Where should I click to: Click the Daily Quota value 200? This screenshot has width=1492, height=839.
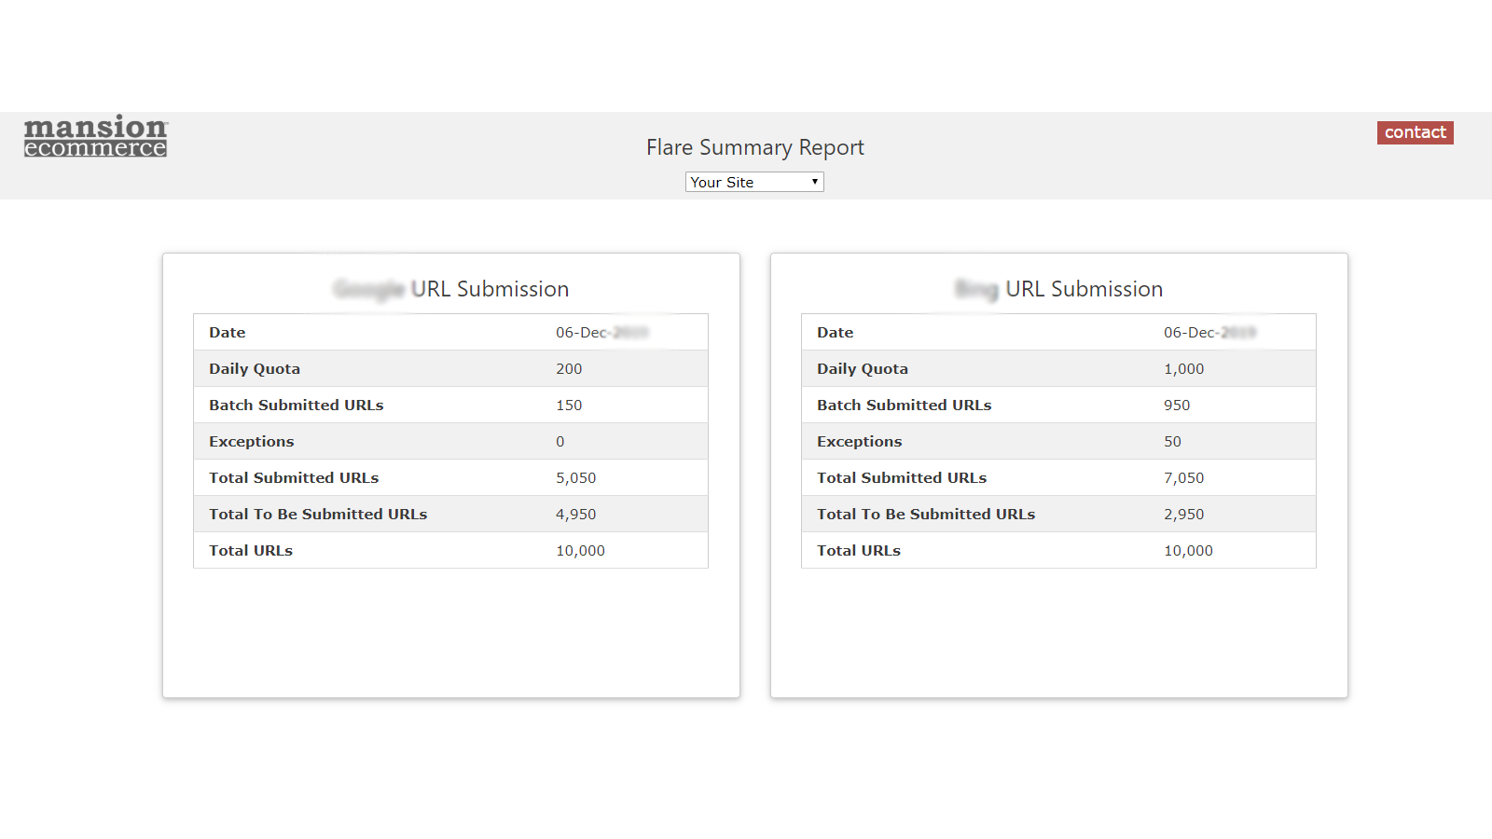click(x=569, y=369)
